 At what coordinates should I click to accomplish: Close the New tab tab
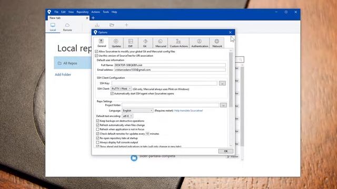tap(87, 18)
